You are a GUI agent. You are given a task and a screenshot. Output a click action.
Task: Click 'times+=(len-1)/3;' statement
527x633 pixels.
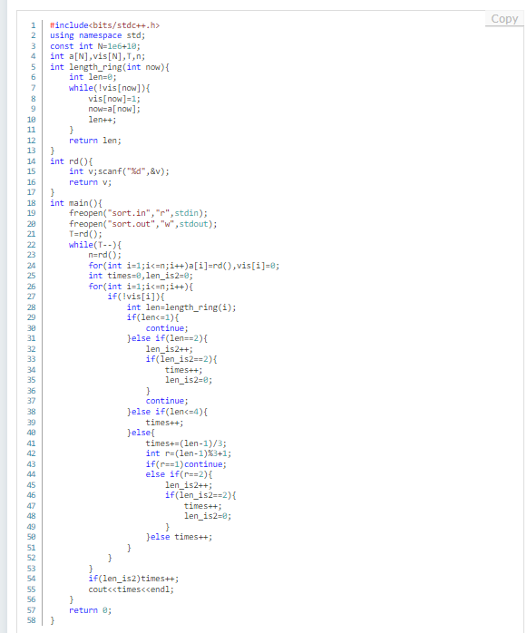click(x=186, y=443)
